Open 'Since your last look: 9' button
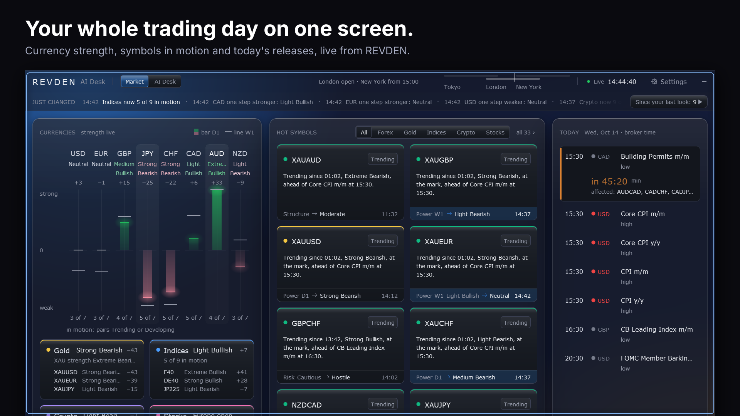Screen dimensions: 740x416 [x=669, y=102]
